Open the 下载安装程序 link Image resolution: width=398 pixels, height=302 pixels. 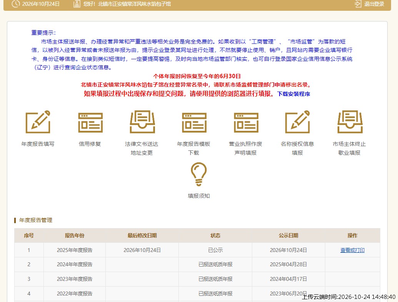[x=294, y=94]
